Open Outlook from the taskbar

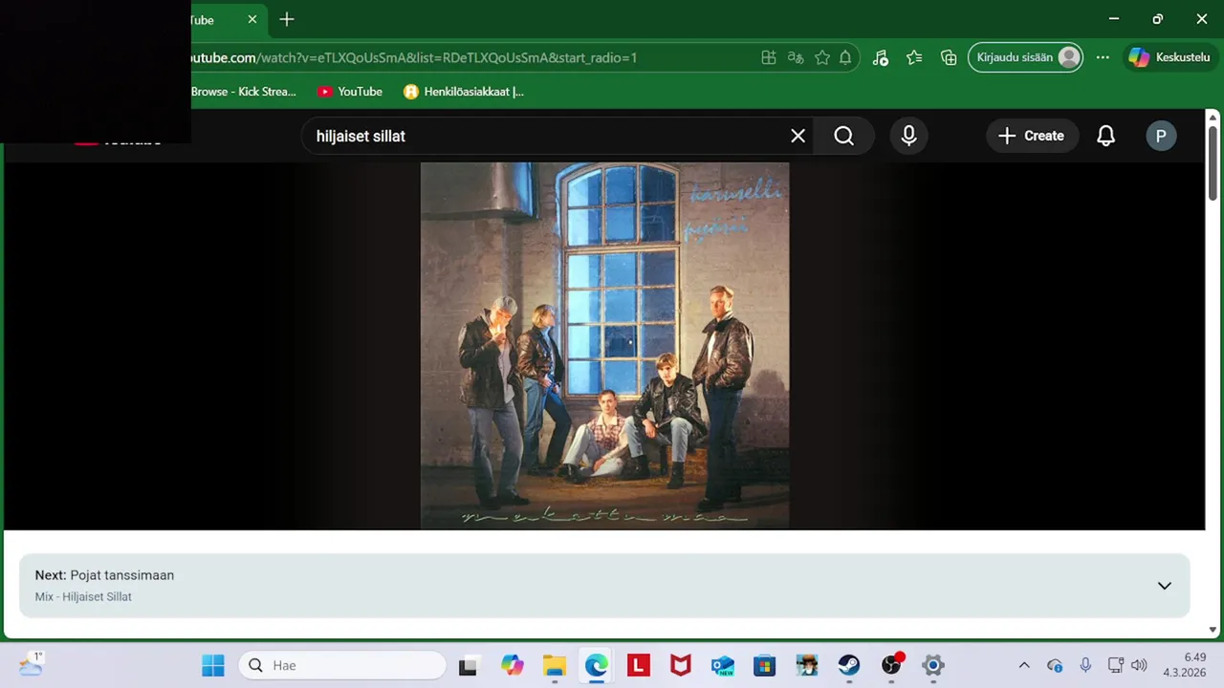723,665
